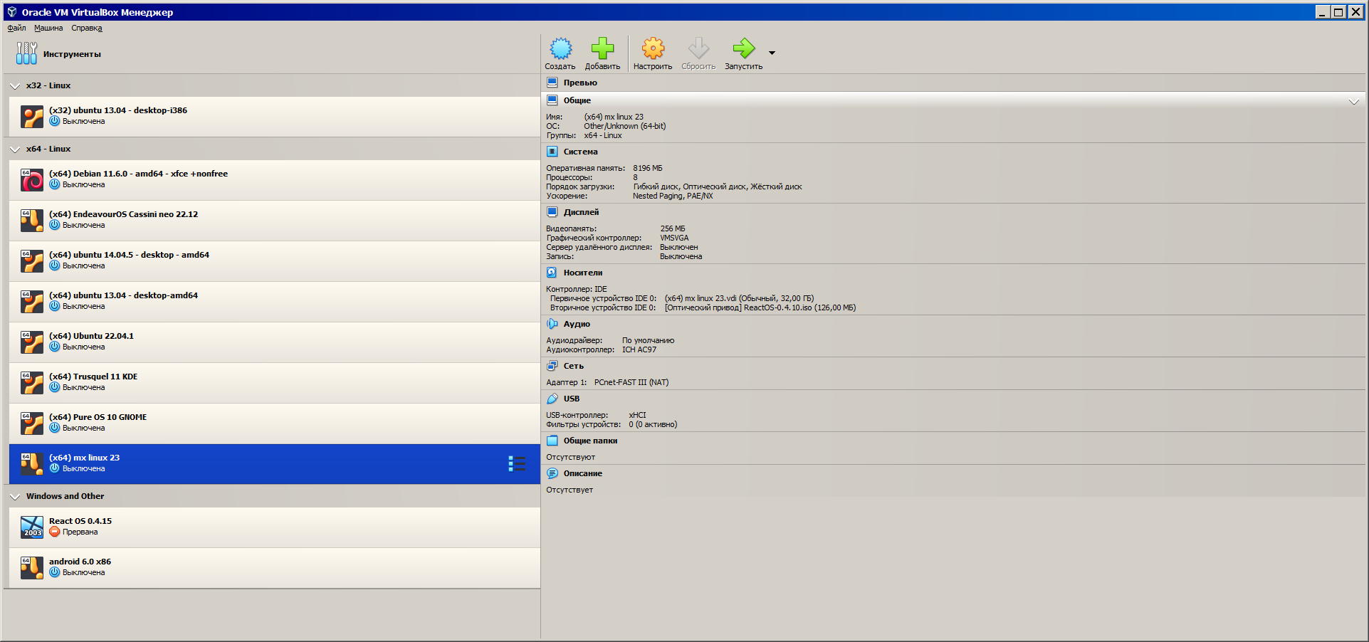The width and height of the screenshot is (1369, 642).
Task: Select (x64) Ubuntu 22.04.1 machine
Action: [x=275, y=342]
